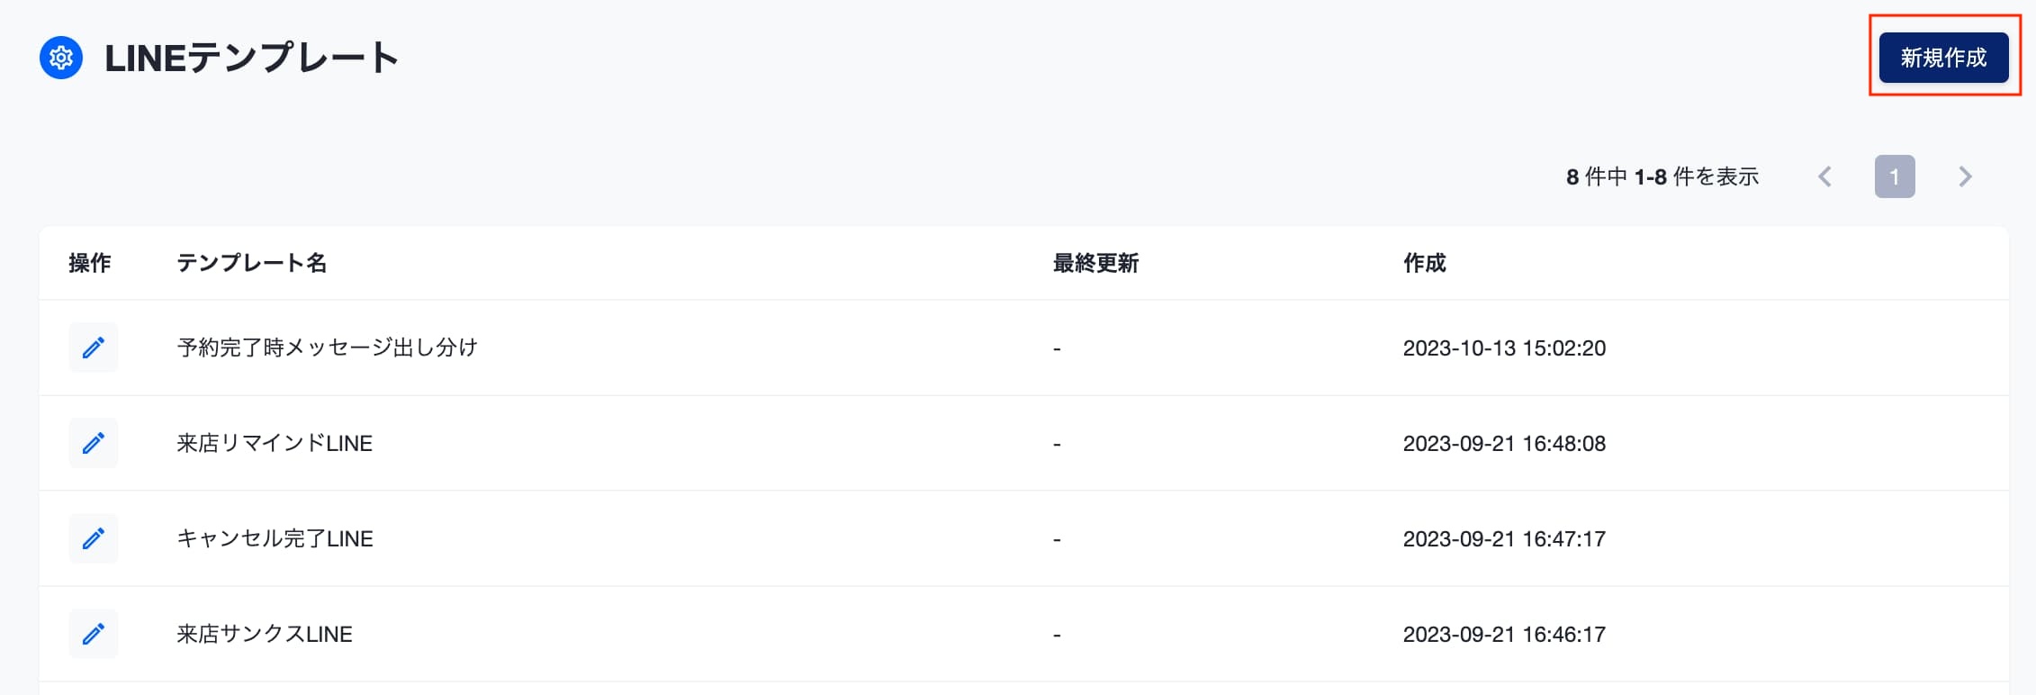This screenshot has width=2036, height=695.
Task: Select the キャンセル完了LINE template name
Action: click(x=275, y=538)
